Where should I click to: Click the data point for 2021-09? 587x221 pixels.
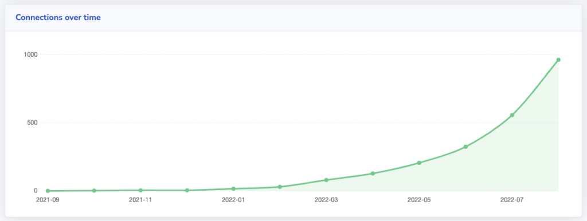click(48, 191)
